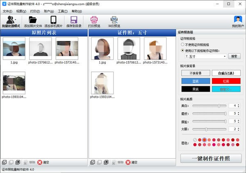Screen dimensions: 246x173
Task: Click the app logo in title bar
Action: click(4, 4)
